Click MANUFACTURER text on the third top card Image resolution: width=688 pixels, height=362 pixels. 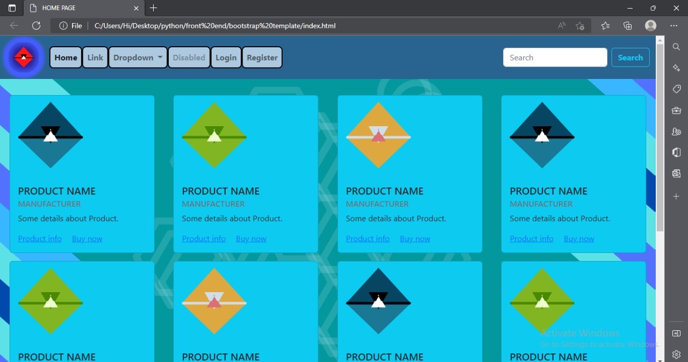click(x=377, y=204)
